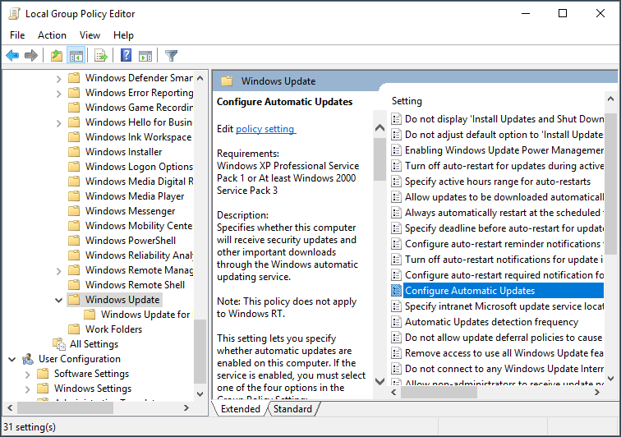Select 'Allow updates to be downloaded automatically' row
This screenshot has height=437, width=621.
[497, 197]
